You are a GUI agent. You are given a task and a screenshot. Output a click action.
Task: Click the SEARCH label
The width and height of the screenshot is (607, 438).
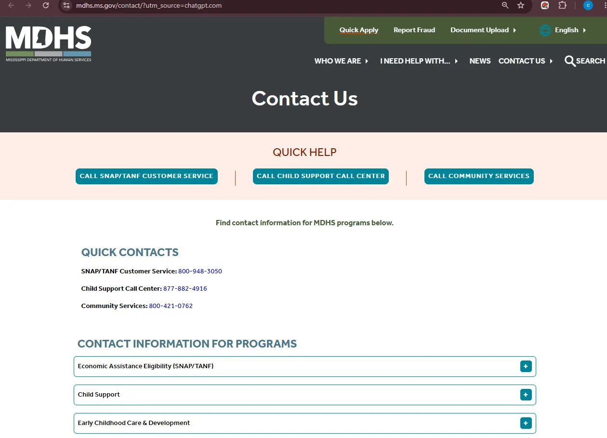591,61
